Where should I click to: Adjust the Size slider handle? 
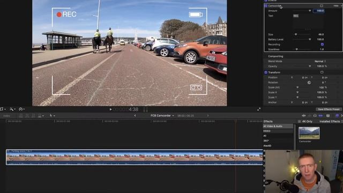[x=296, y=34]
